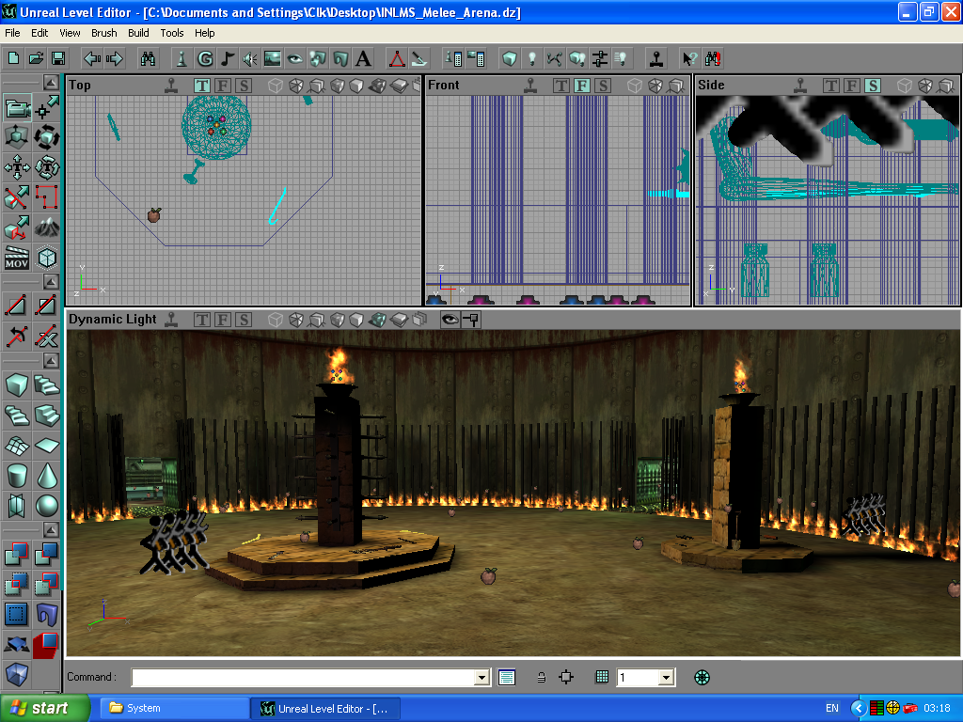The image size is (963, 722).
Task: Open the grid size dropdown
Action: (x=666, y=677)
